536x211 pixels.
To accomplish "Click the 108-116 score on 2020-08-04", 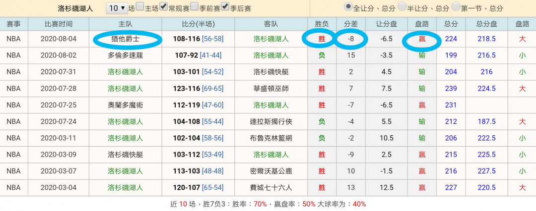I will click(186, 39).
